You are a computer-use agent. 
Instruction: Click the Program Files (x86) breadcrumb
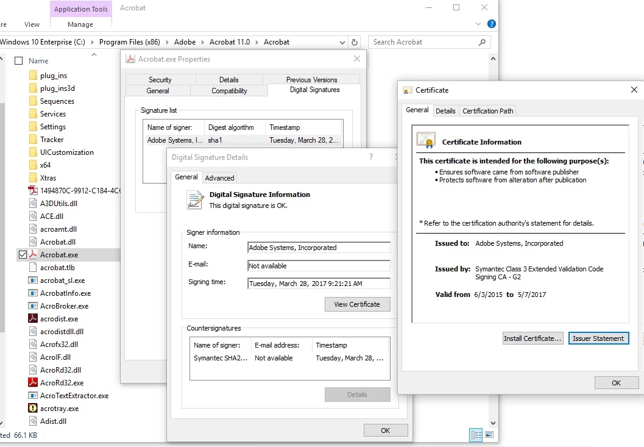[x=129, y=42]
